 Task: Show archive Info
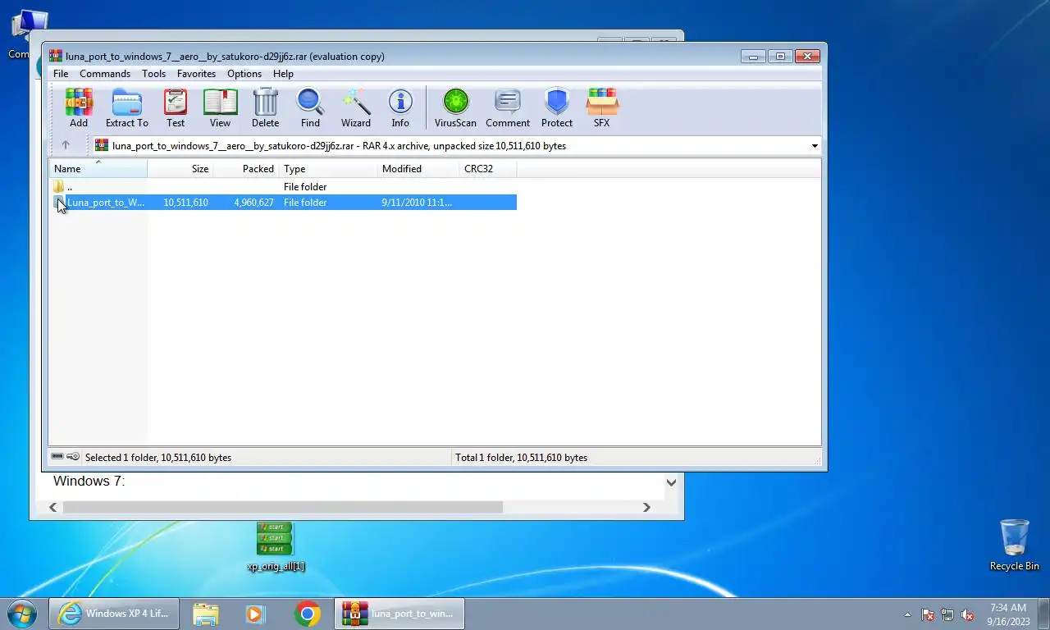tap(400, 108)
